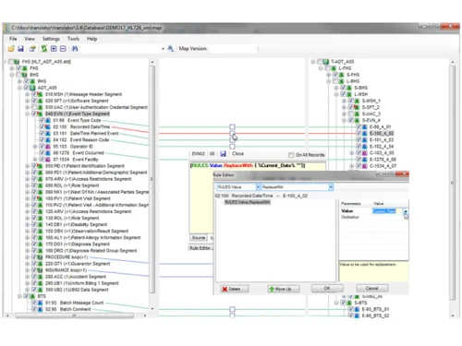Click the source tree vertical scrollbar

coord(152,178)
